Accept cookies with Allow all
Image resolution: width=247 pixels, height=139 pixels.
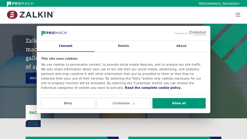point(179,103)
